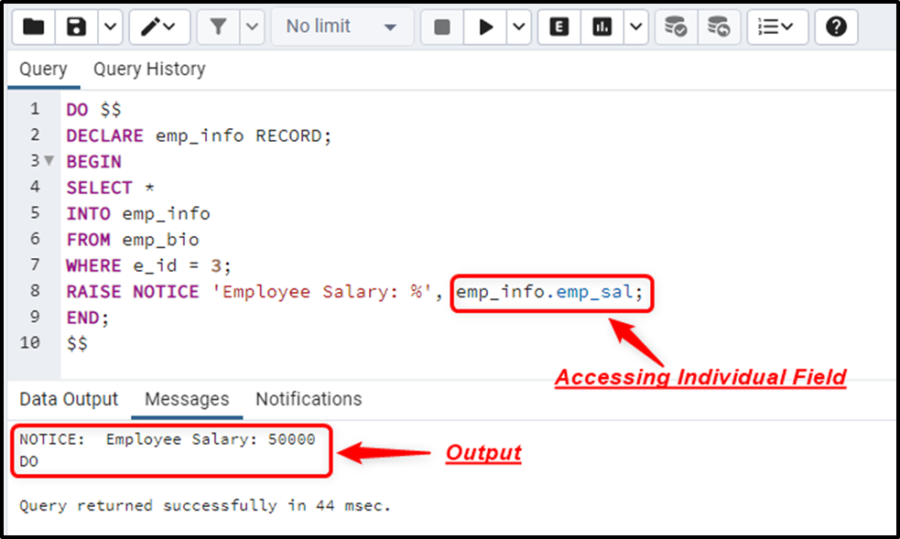This screenshot has width=900, height=539.
Task: Click on 'INTO emp_info' line
Action: pyautogui.click(x=137, y=214)
